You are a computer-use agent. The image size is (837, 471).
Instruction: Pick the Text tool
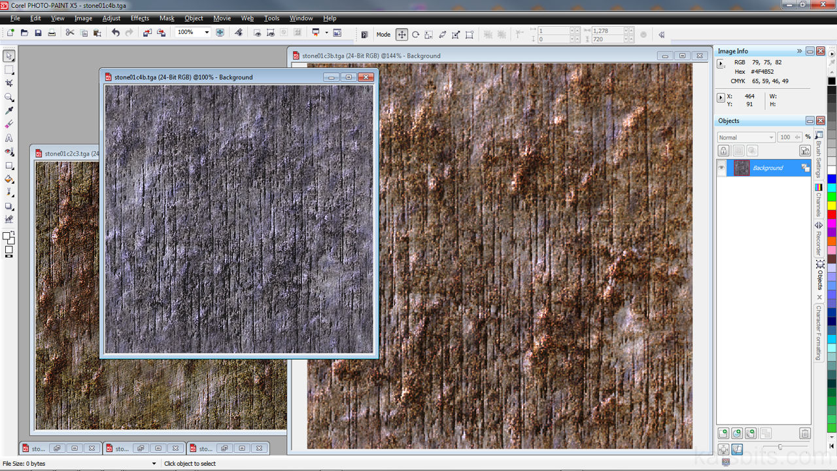pos(9,138)
